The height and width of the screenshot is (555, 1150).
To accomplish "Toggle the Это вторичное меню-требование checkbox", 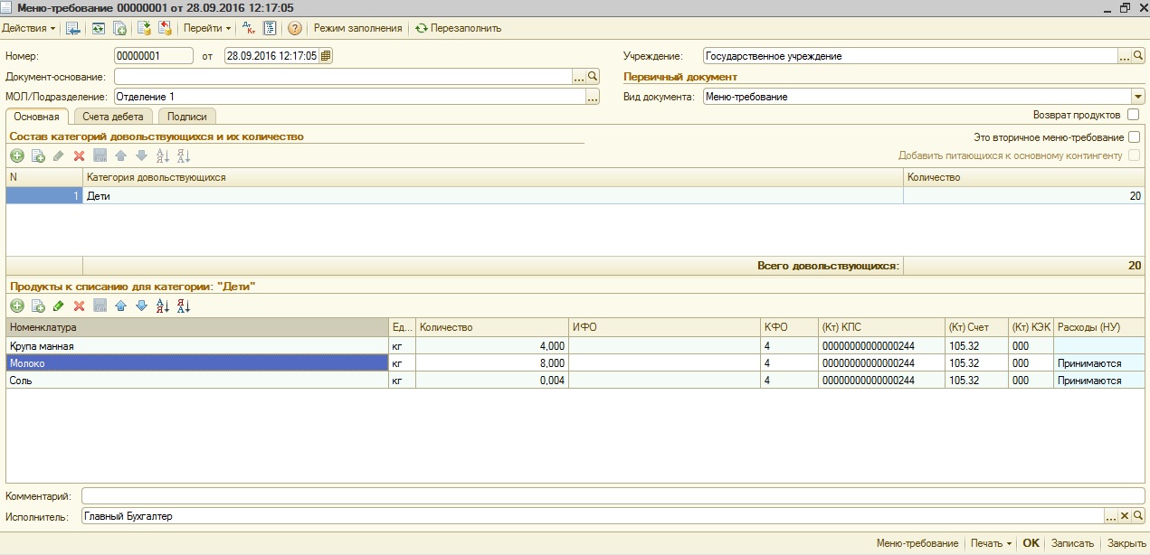I will (1134, 137).
